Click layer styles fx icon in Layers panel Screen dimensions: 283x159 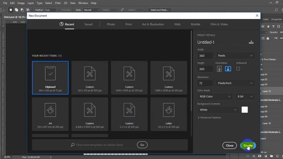pyautogui.click(x=254, y=156)
